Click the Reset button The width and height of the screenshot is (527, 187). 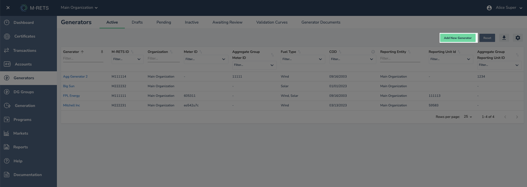487,38
